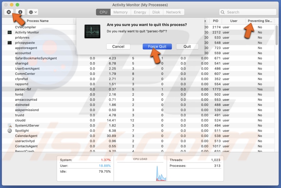Viewport: 281px width, 188px height.
Task: Click the search magnifier icon
Action: pyautogui.click(x=223, y=12)
